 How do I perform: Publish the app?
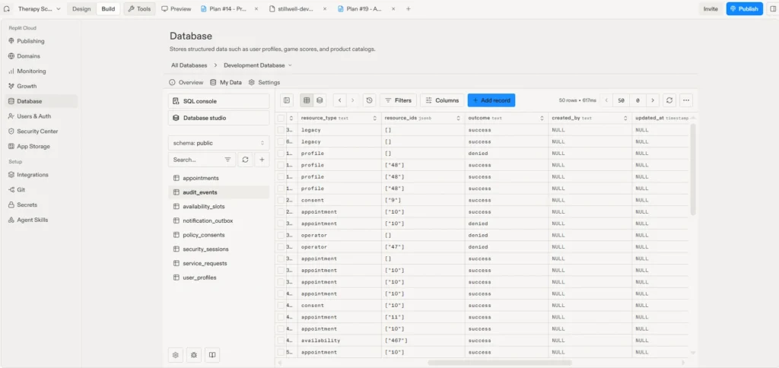744,9
